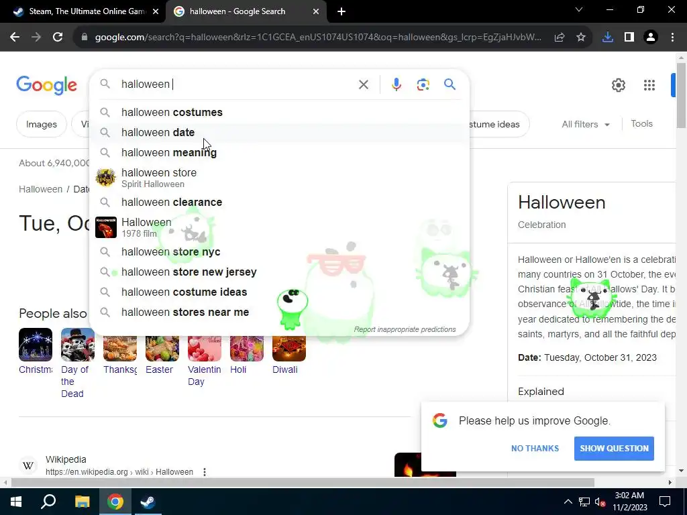Go back with the browser back arrow
The height and width of the screenshot is (515, 687).
tap(15, 38)
